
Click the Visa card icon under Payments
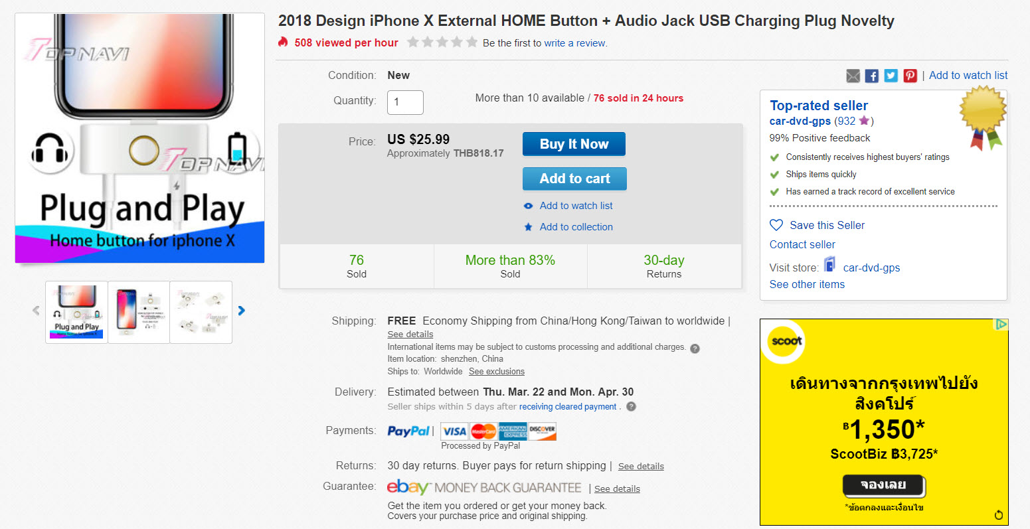454,431
